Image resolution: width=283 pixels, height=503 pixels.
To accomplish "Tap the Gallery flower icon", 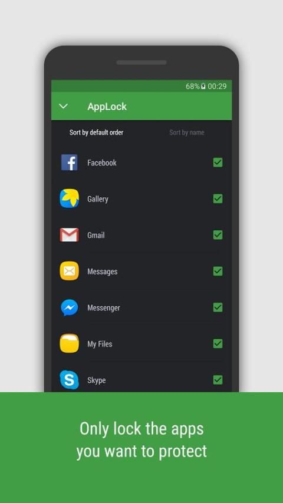I will coord(70,198).
